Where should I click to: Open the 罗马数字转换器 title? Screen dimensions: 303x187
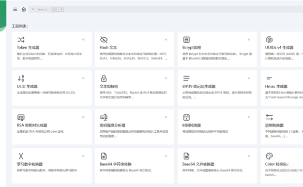tap(30, 164)
